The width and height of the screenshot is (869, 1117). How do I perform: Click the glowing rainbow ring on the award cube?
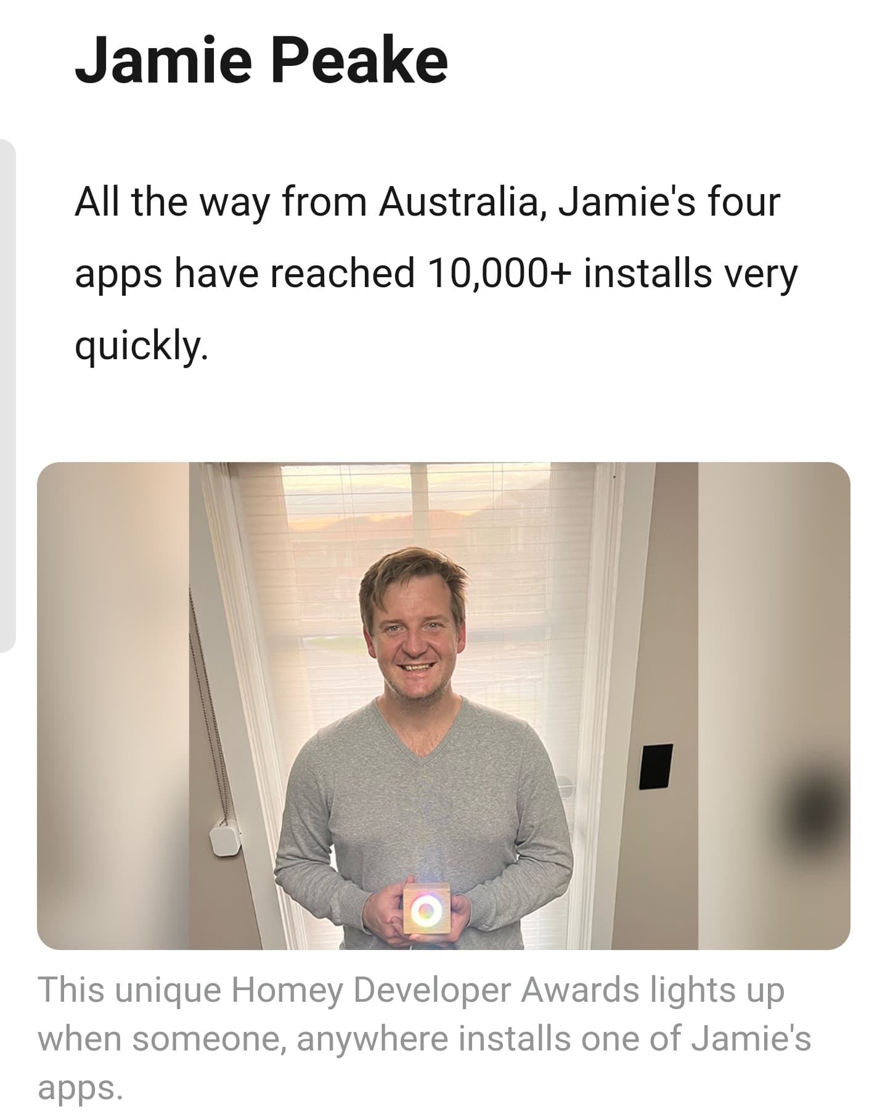(425, 909)
